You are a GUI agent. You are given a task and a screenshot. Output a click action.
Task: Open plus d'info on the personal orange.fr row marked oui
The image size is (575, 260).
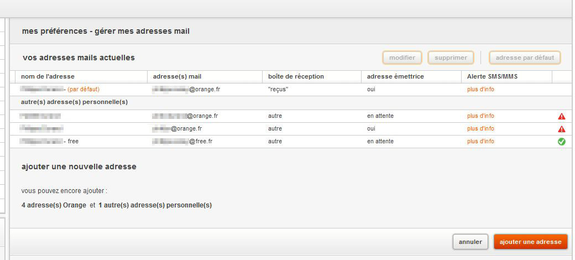[x=480, y=129]
